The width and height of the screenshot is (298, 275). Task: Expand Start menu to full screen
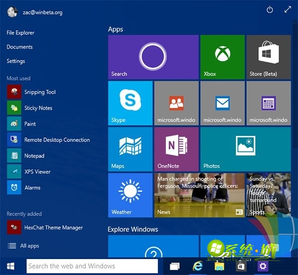287,10
